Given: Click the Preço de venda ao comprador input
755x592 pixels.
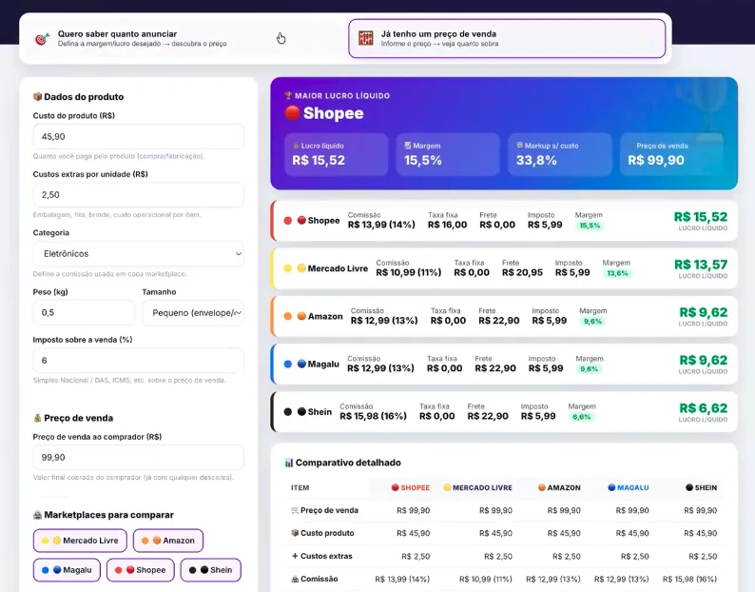Looking at the screenshot, I should 138,457.
